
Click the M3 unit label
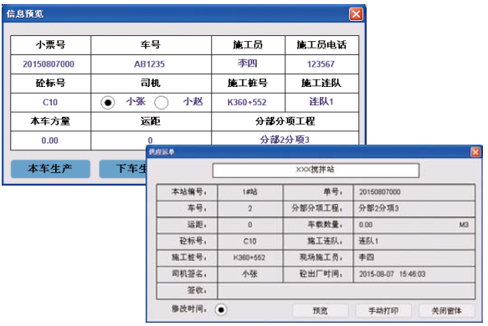coord(464,225)
